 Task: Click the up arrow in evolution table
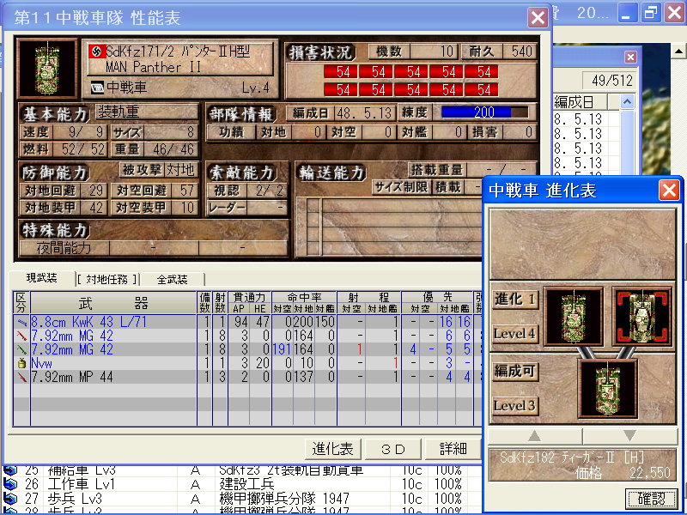click(536, 436)
